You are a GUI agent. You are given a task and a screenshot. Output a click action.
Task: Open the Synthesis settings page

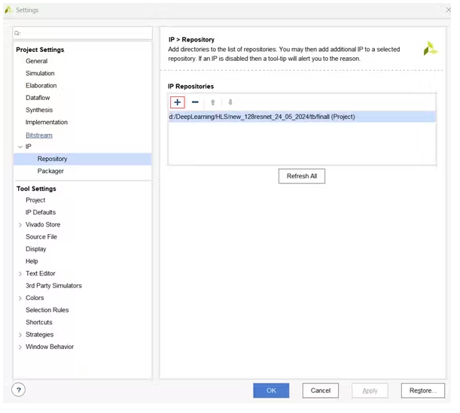[39, 110]
